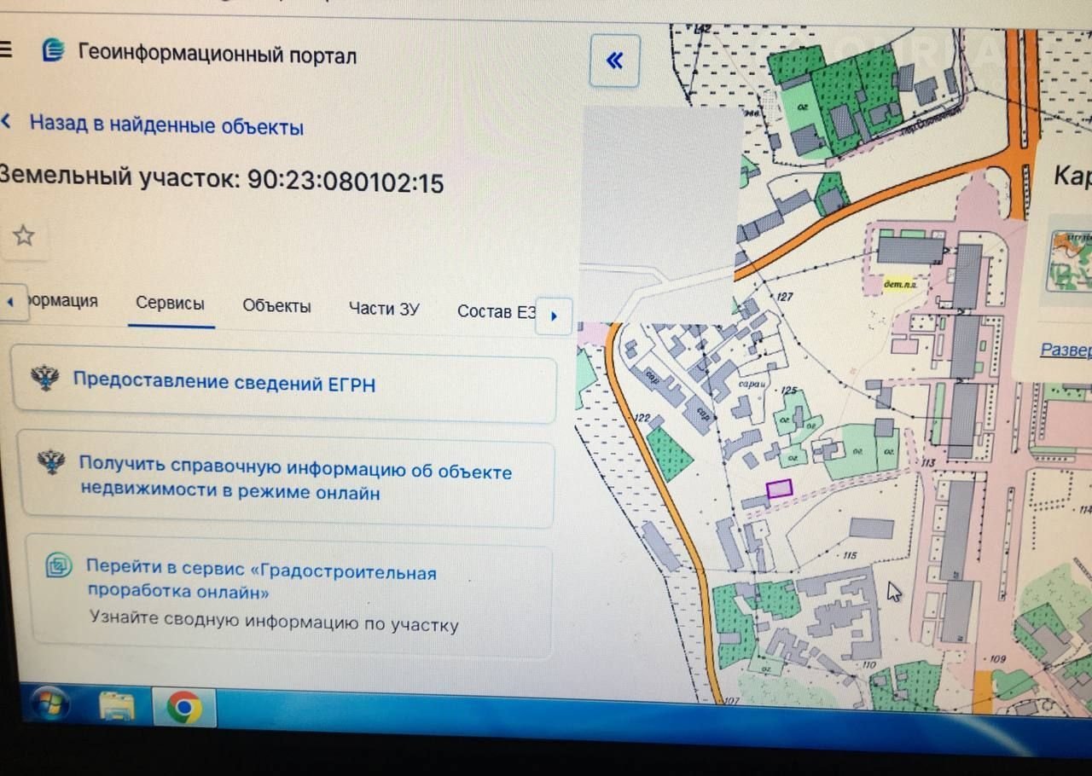This screenshot has width=1092, height=776.
Task: Open the hamburger menu at top left
Action: coord(5,49)
